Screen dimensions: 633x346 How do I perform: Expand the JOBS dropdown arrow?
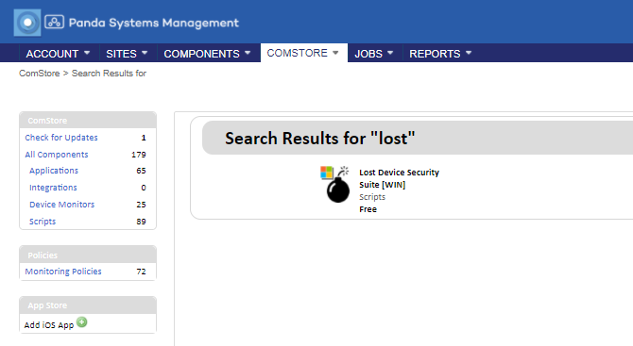click(x=390, y=53)
